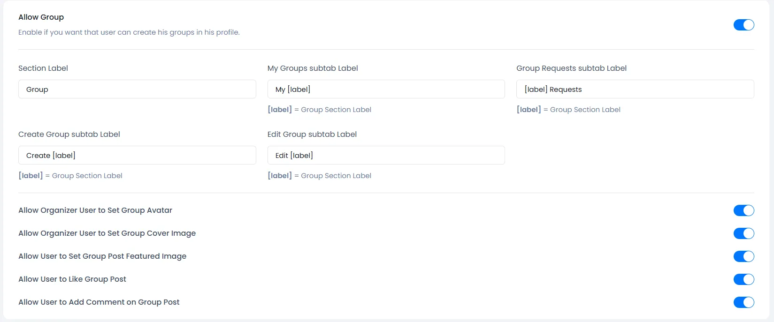Screen dimensions: 774x322
Task: Disable Allow User to Like Group Post
Action: [x=743, y=279]
